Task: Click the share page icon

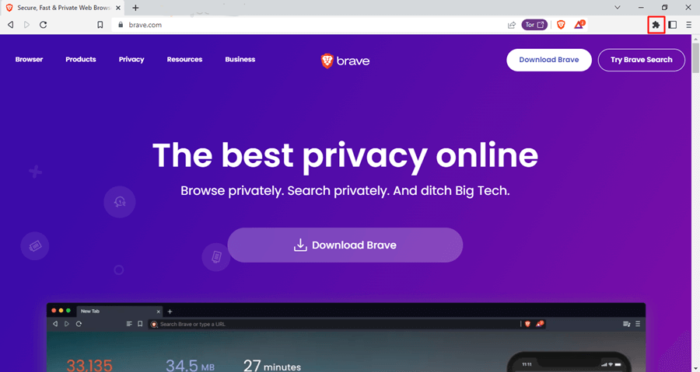Action: (x=512, y=25)
